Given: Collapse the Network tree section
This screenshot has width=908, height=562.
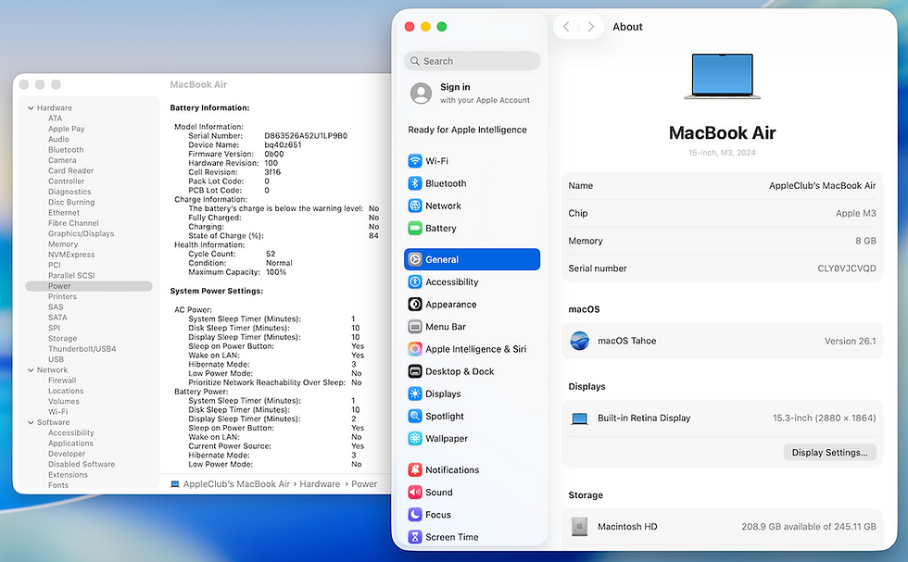Looking at the screenshot, I should coord(31,370).
